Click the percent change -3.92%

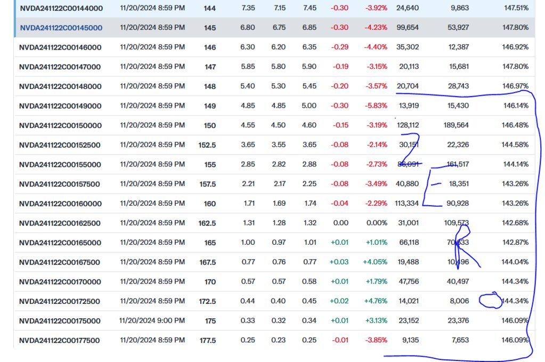pos(376,7)
